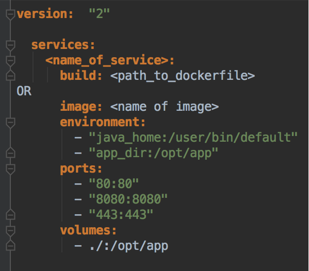The width and height of the screenshot is (309, 271).
Task: Click the <name of image> placeholder value
Action: coord(165,107)
